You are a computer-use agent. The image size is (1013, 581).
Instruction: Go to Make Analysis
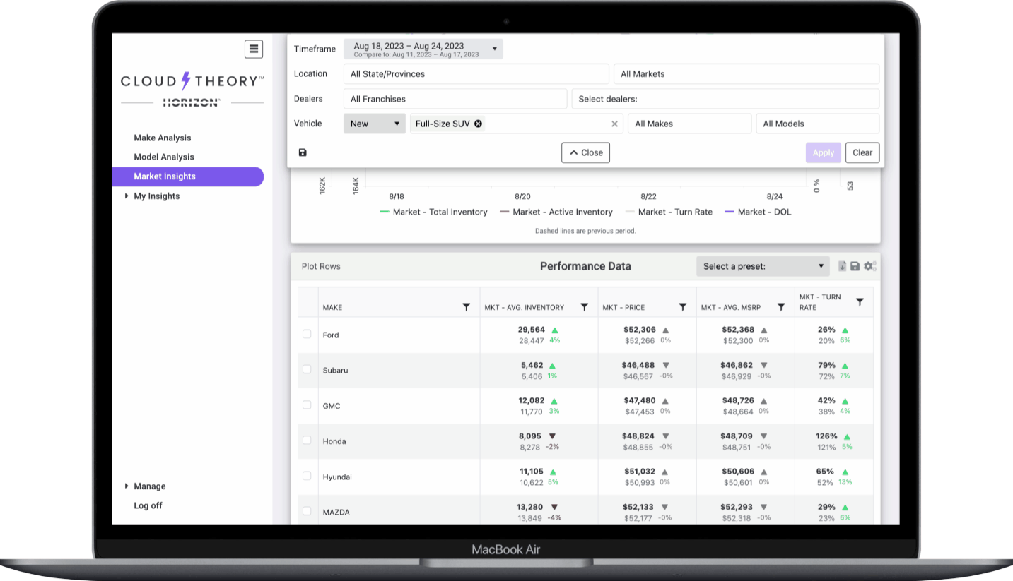163,138
